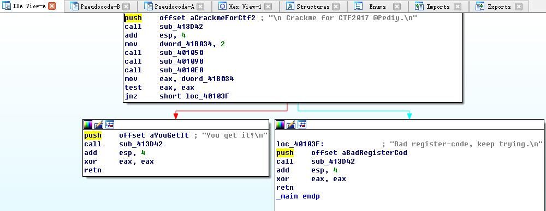Click the Pseudocode-B tab icon
The height and width of the screenshot is (211, 546).
tap(74, 6)
